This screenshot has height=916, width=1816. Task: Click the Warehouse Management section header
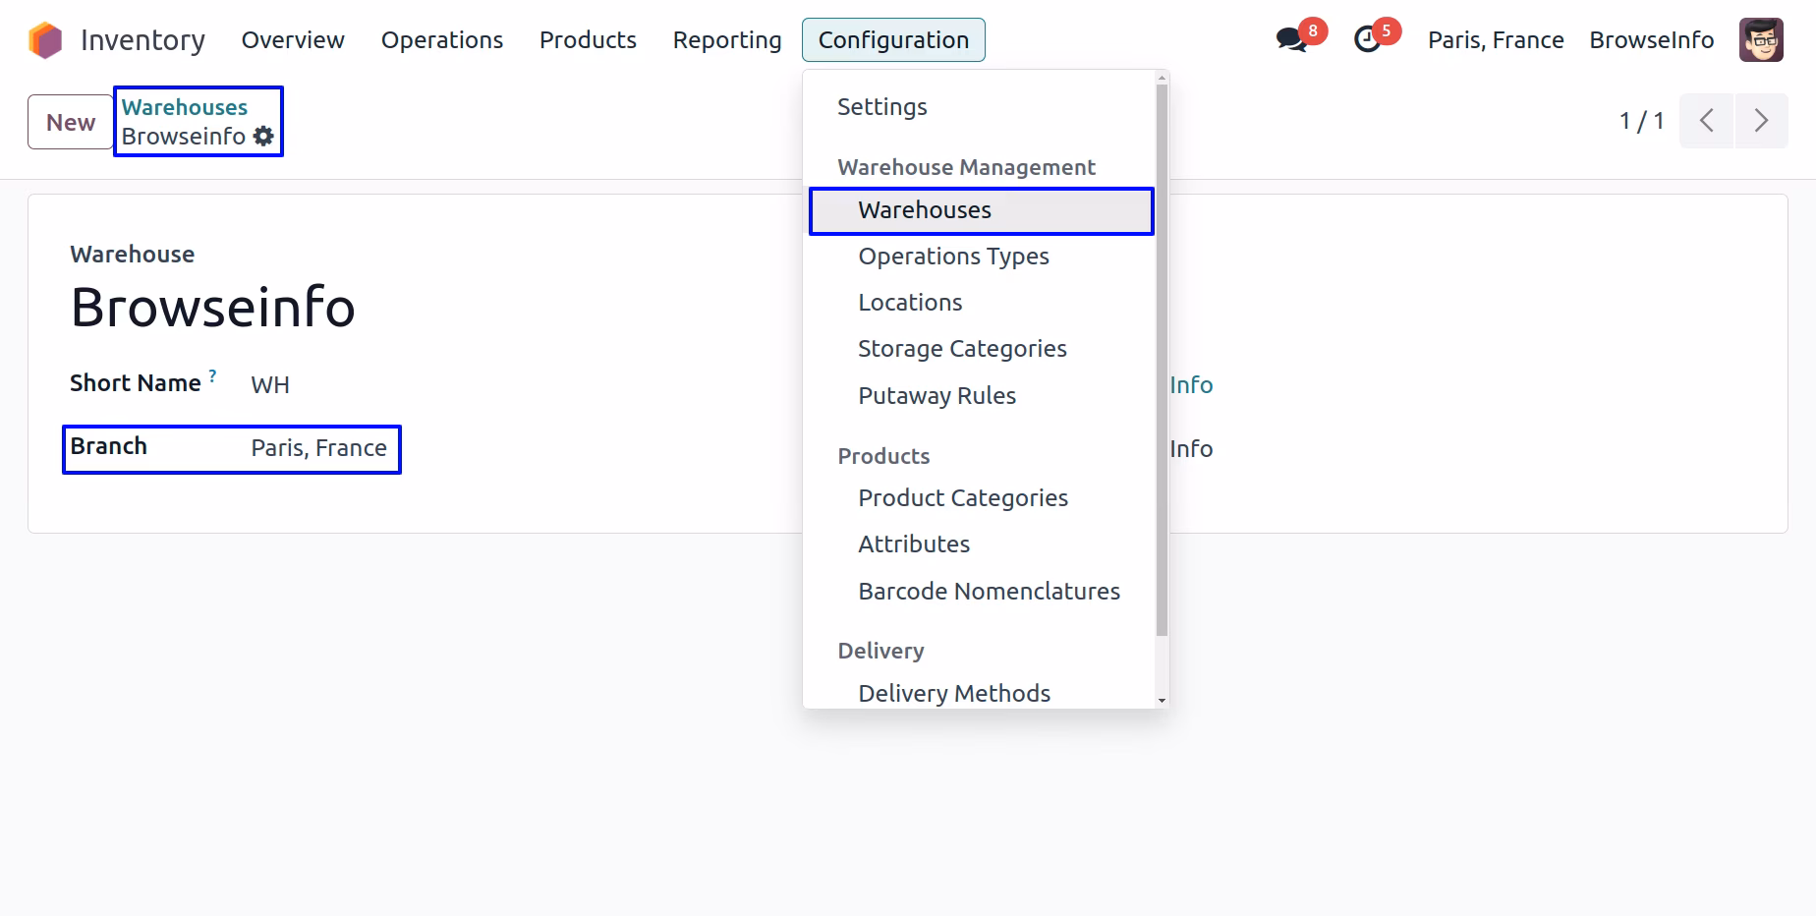click(x=966, y=168)
